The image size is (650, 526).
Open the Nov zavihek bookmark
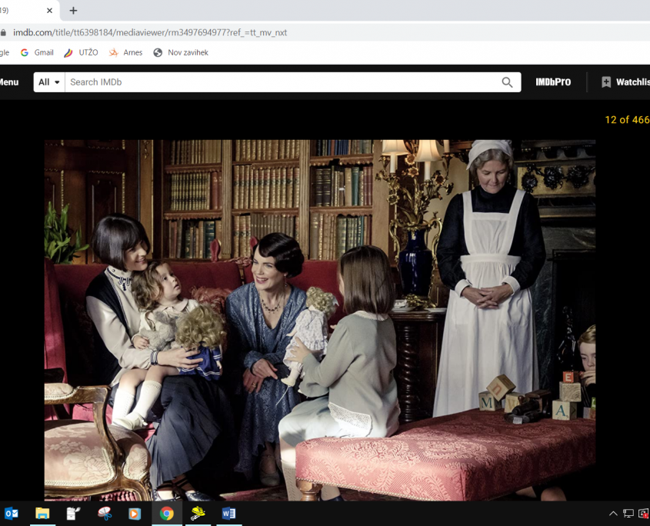181,52
